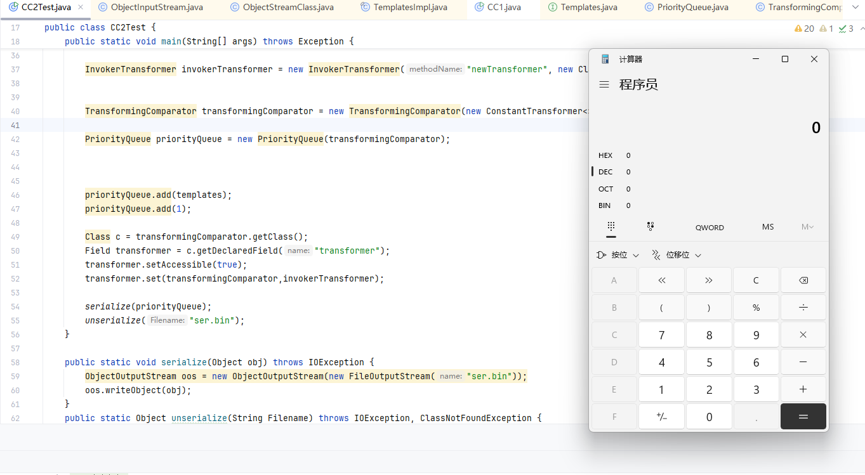Screen dimensions: 865x475
Task: Store value with the MS button
Action: tap(768, 227)
